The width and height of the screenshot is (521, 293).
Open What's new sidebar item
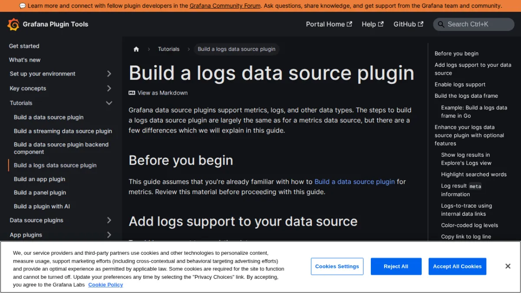[x=25, y=60]
